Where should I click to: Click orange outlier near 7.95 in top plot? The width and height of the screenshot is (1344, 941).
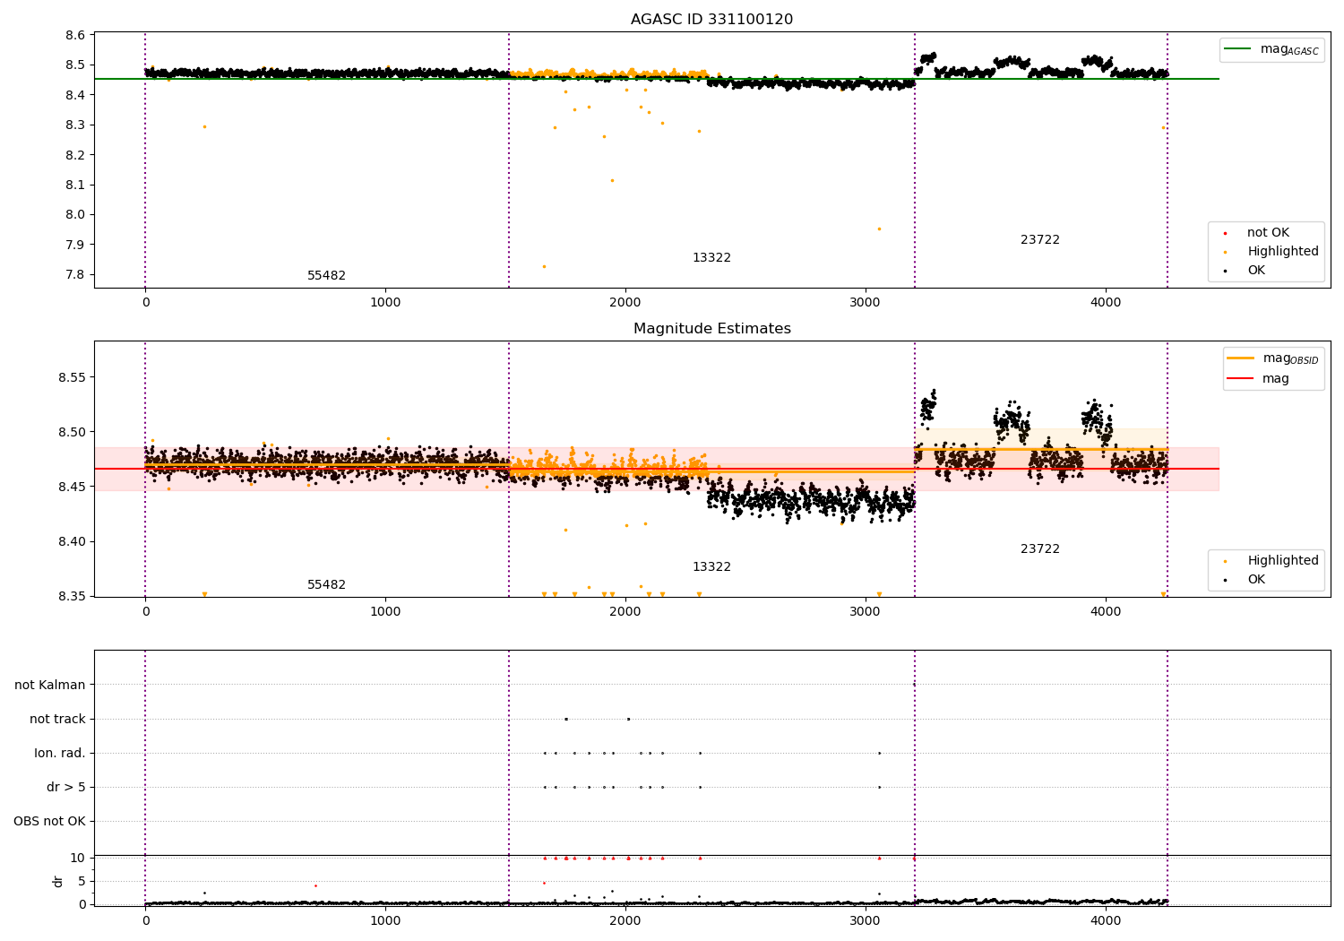tap(879, 229)
